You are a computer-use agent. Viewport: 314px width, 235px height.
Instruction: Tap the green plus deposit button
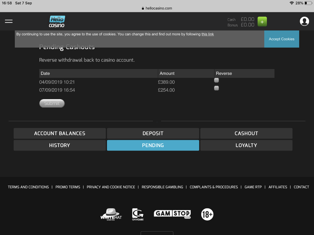click(x=262, y=21)
